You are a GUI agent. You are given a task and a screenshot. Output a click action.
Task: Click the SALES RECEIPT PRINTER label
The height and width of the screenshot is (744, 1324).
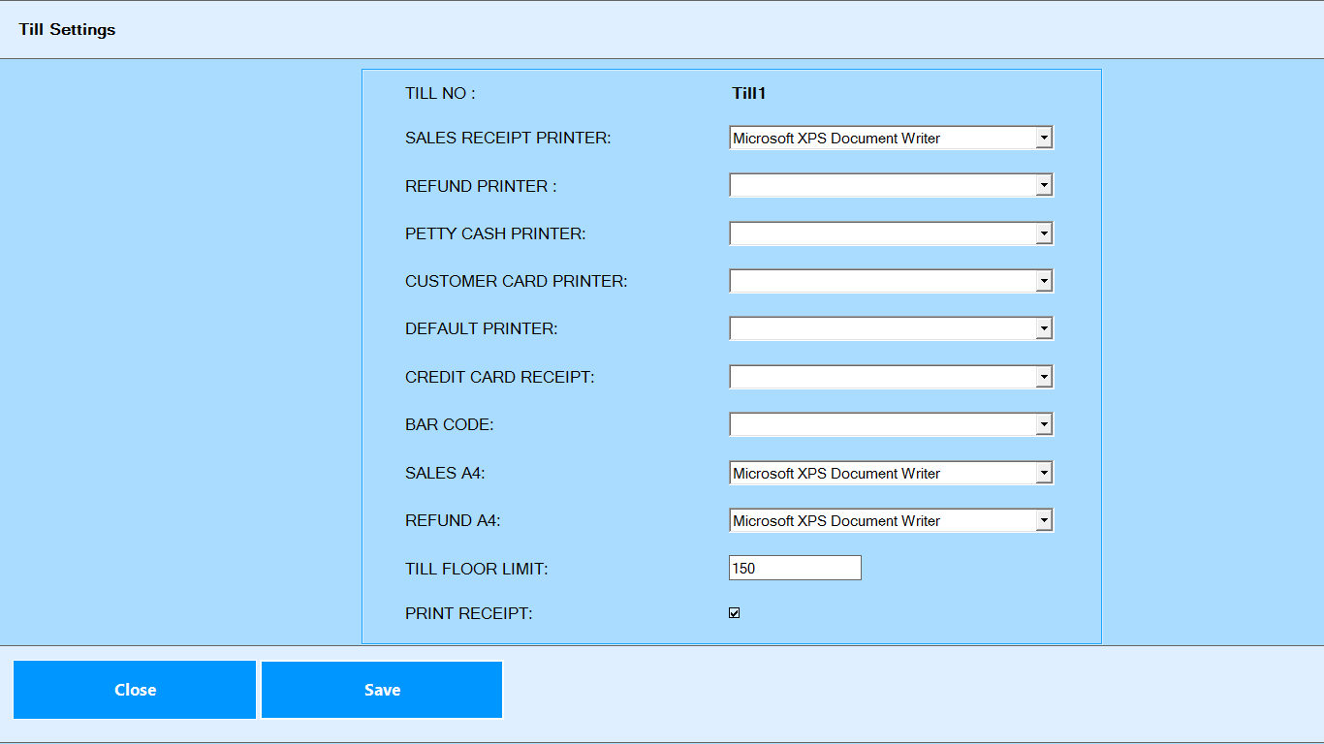(508, 139)
